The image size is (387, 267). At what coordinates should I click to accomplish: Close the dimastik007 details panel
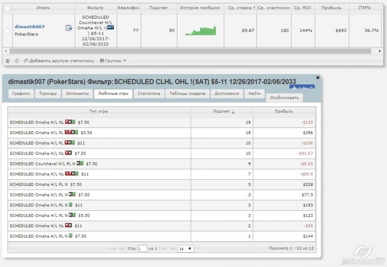click(x=318, y=78)
